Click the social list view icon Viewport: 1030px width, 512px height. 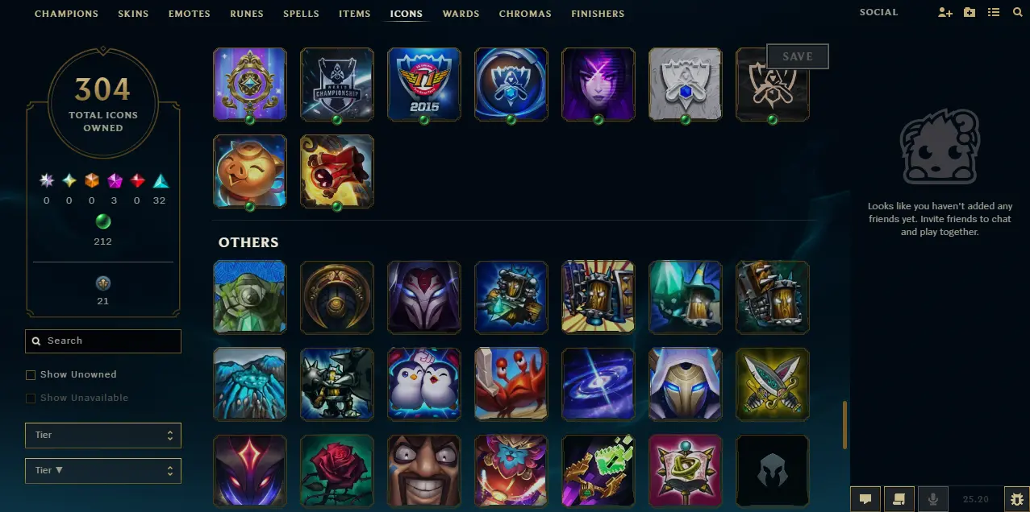[x=994, y=13]
